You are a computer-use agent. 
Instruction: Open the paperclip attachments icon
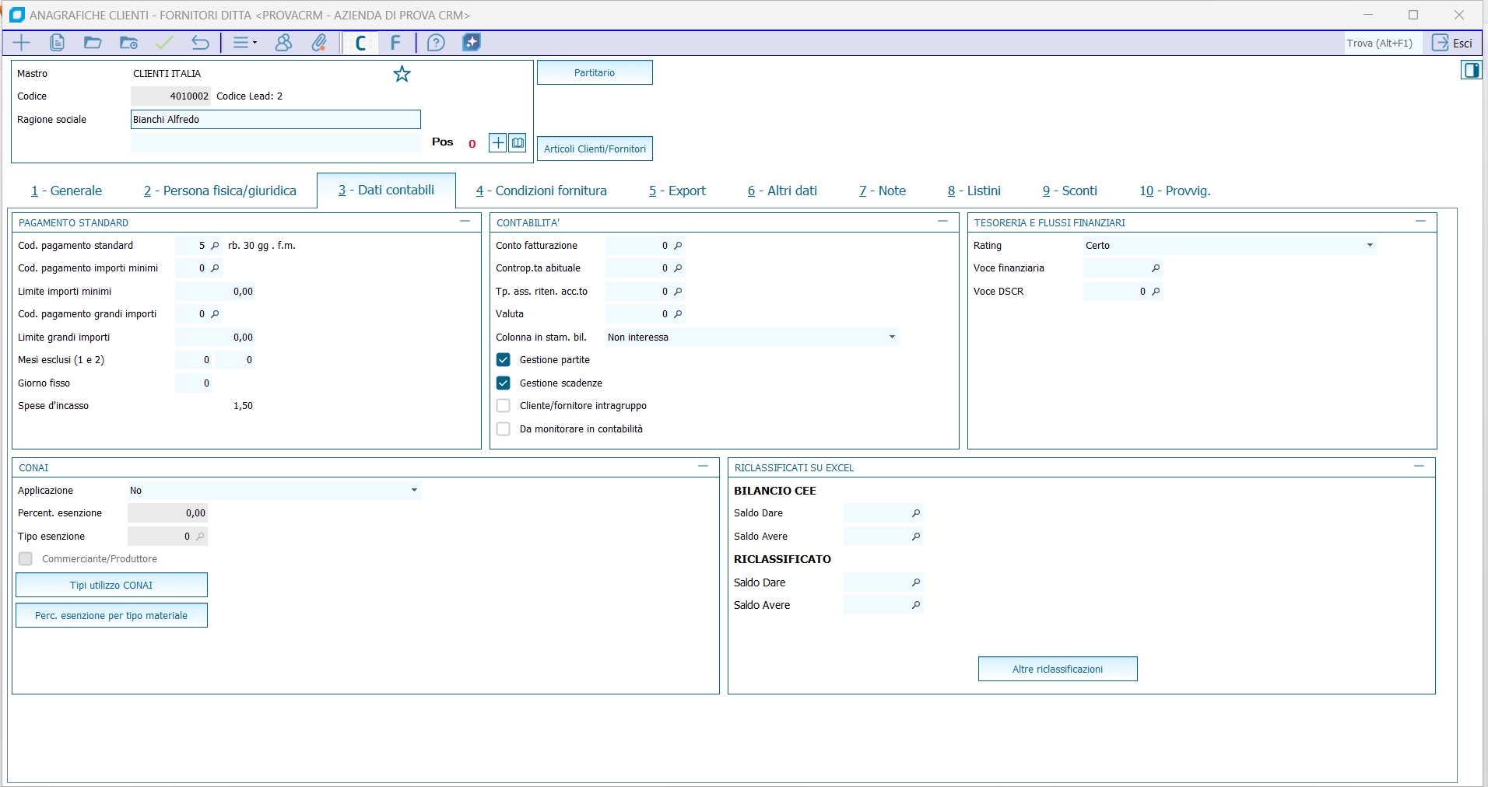pyautogui.click(x=319, y=43)
